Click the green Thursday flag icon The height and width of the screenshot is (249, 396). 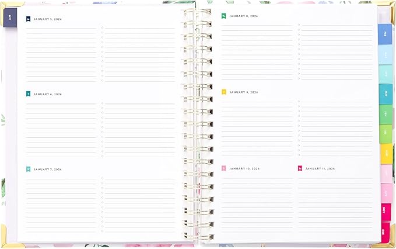pos(224,16)
